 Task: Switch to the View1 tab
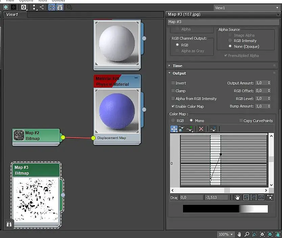pyautogui.click(x=15, y=15)
